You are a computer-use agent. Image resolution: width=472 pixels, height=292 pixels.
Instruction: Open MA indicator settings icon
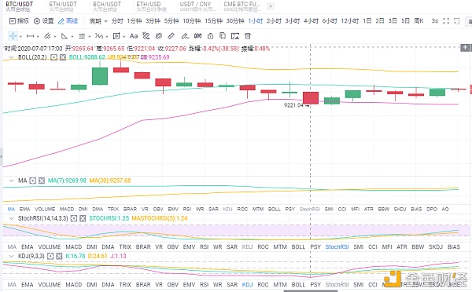click(33, 181)
